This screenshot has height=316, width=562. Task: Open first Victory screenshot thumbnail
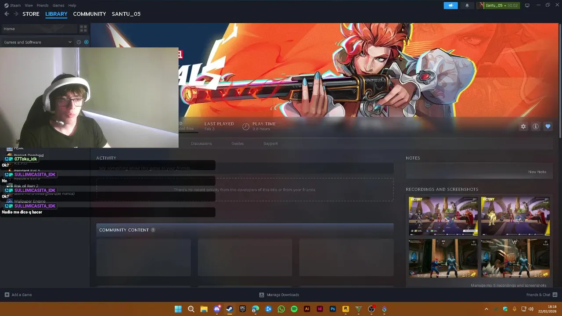pos(443,216)
